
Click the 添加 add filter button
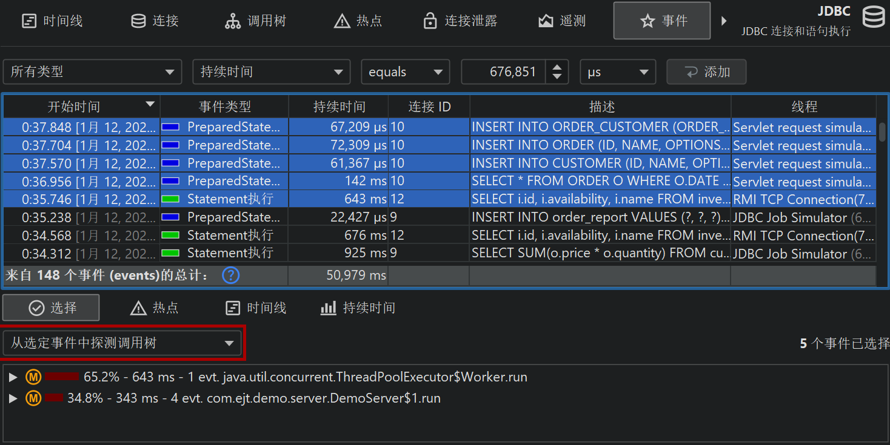click(x=706, y=72)
